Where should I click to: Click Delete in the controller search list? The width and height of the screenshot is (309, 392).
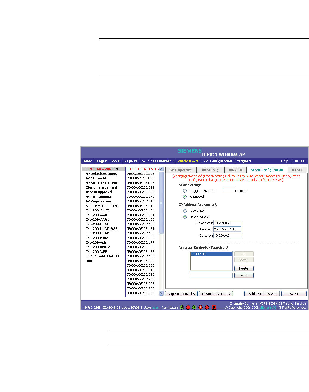pos(243,269)
